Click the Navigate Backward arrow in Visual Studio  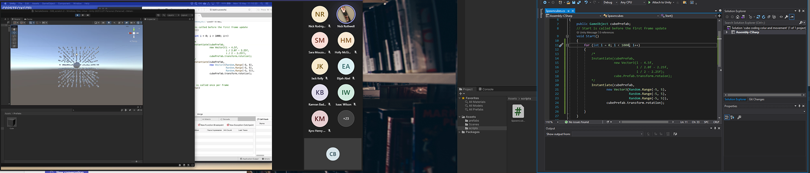(x=545, y=2)
